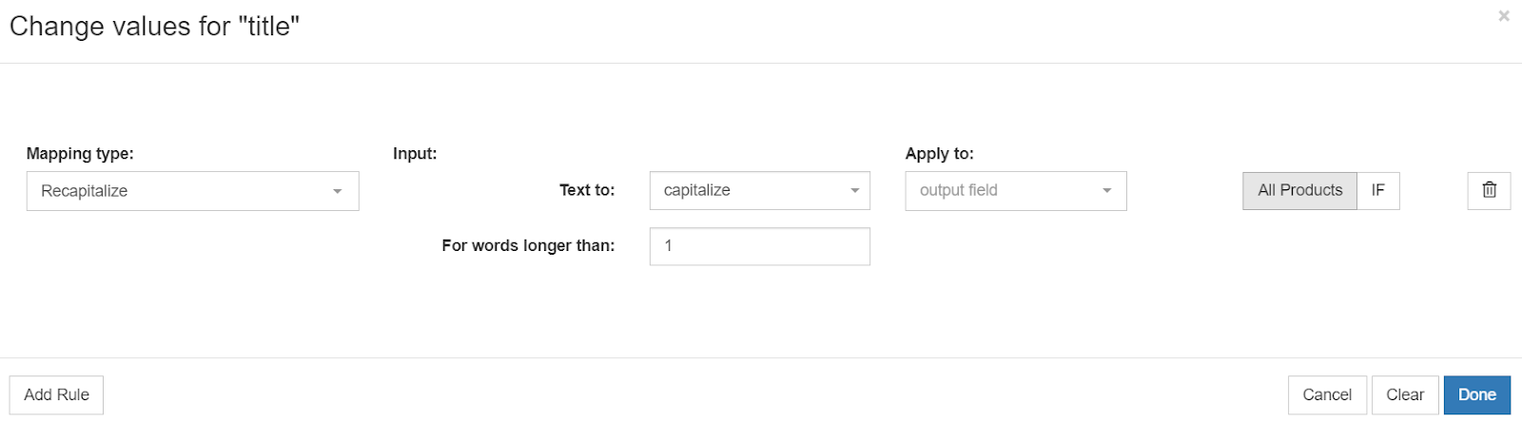Delete the rule with the trash icon
The height and width of the screenshot is (423, 1522).
[x=1489, y=190]
